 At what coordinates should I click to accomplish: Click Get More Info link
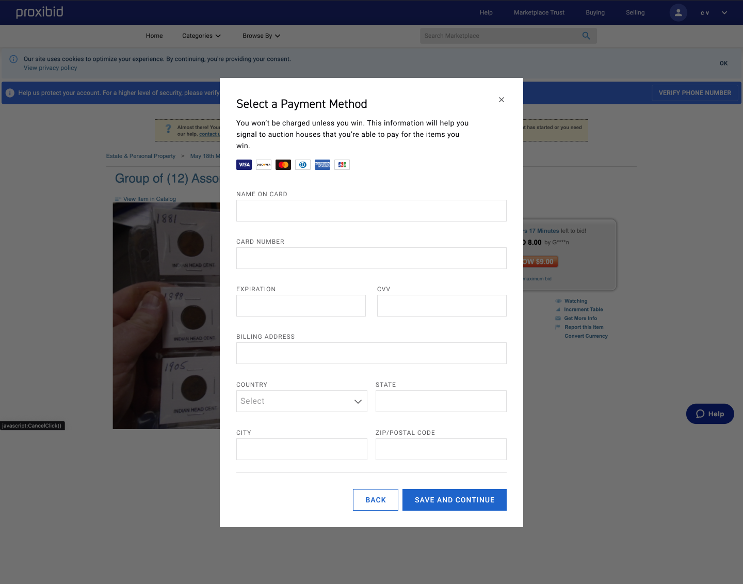pyautogui.click(x=580, y=318)
